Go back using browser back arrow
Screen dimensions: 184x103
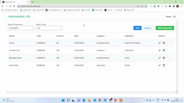(3, 6)
